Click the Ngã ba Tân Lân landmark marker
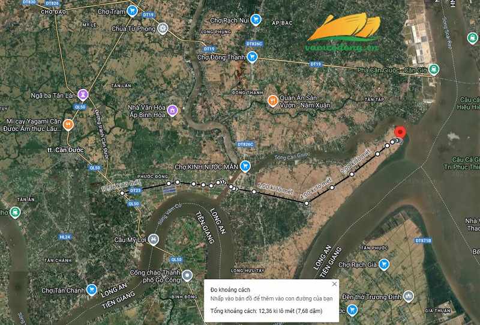This screenshot has height=325, width=480. (x=83, y=95)
